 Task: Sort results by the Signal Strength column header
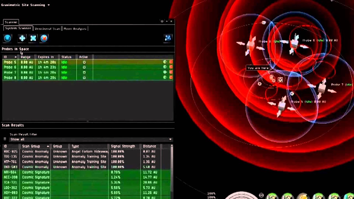point(124,146)
